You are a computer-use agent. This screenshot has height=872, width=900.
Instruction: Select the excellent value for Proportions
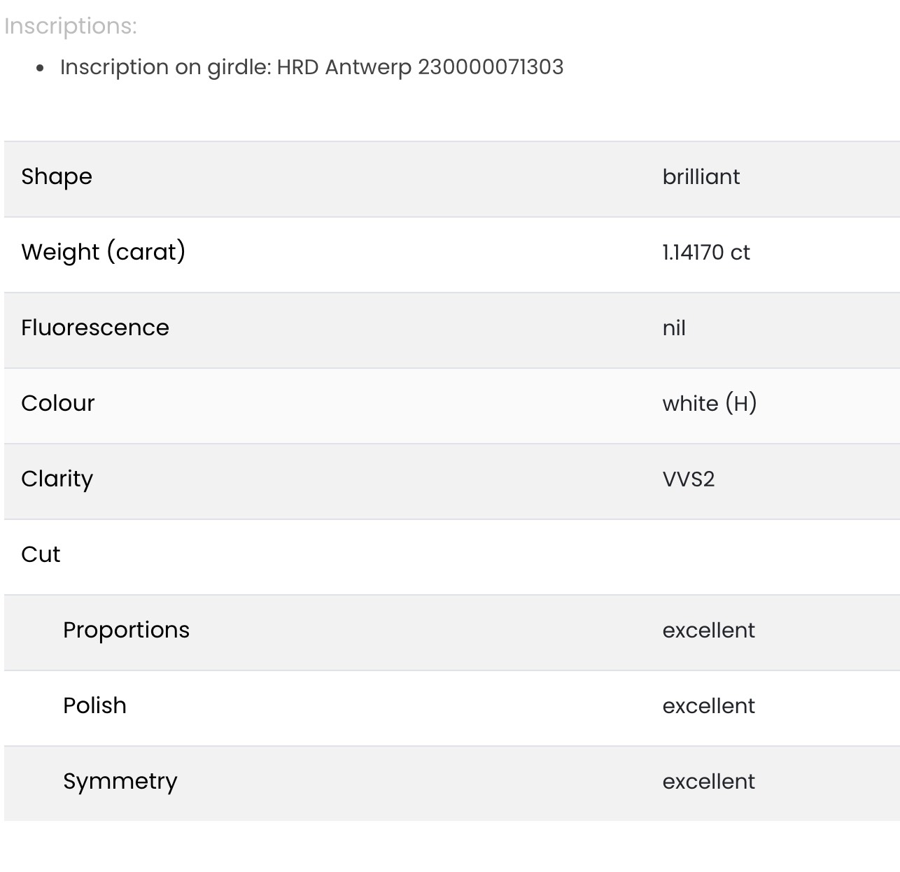(709, 631)
